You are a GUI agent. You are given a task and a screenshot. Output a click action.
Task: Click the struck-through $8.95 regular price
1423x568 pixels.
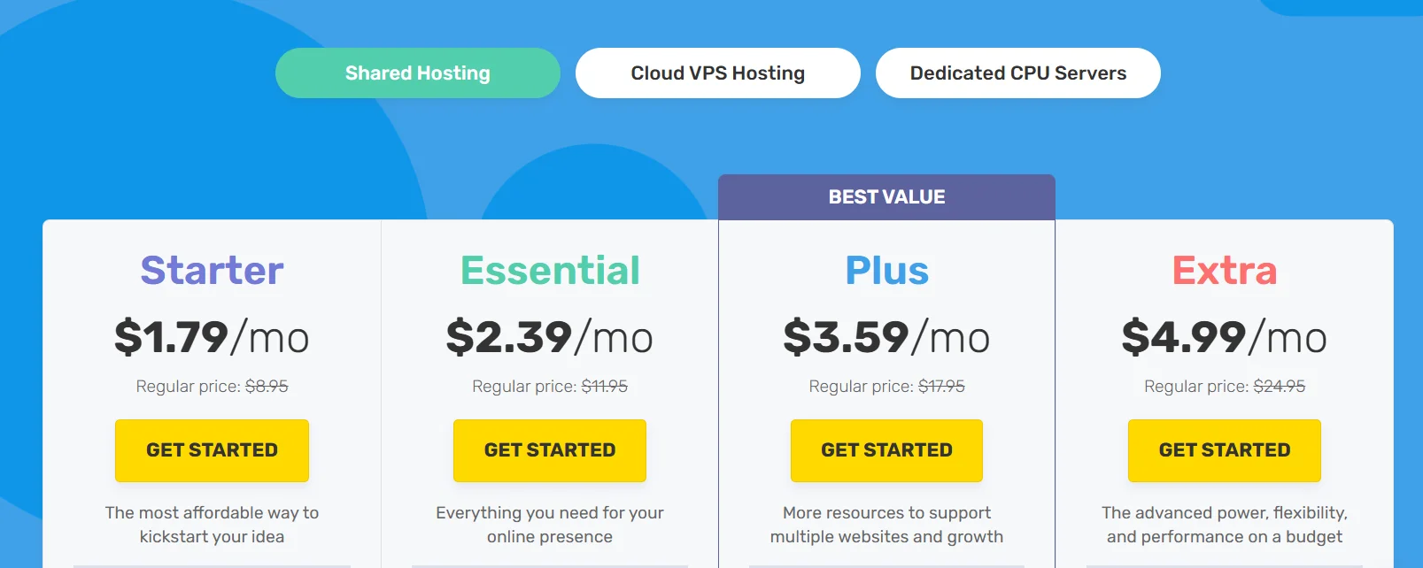(267, 387)
